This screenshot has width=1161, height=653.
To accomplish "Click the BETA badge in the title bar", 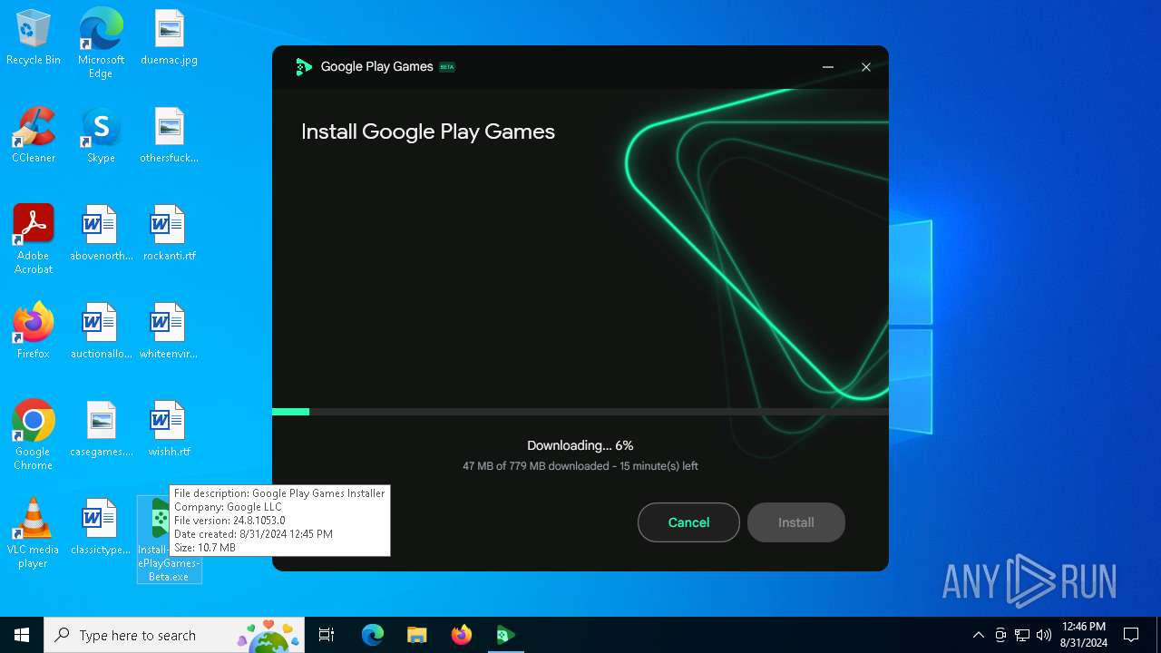I will (447, 67).
